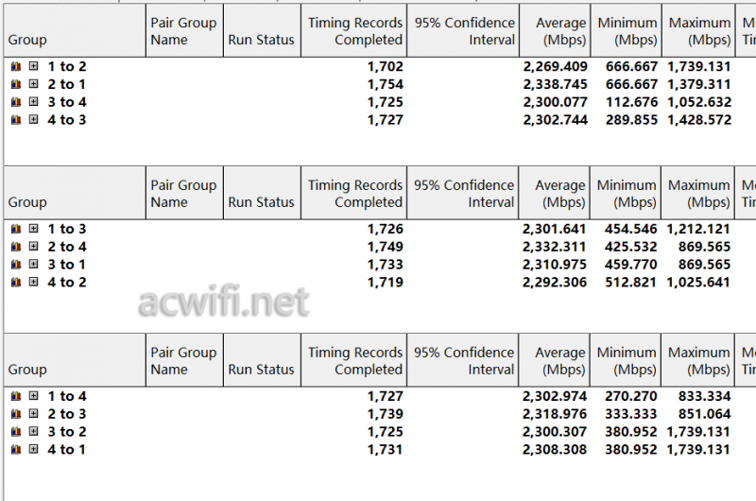Image resolution: width=756 pixels, height=501 pixels.
Task: Click the group icon beside "1 to 3"
Action: [16, 229]
